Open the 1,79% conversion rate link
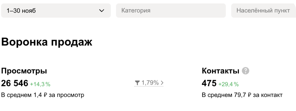 [x=150, y=83]
